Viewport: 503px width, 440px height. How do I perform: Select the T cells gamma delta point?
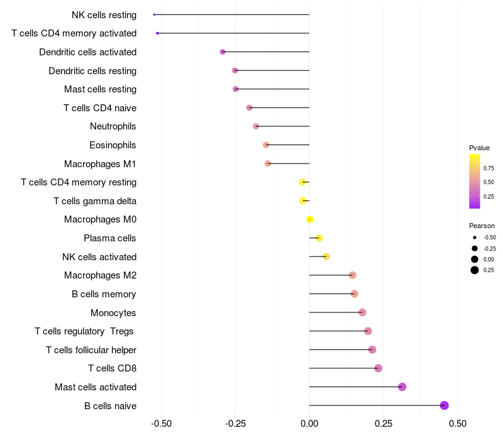click(x=303, y=201)
